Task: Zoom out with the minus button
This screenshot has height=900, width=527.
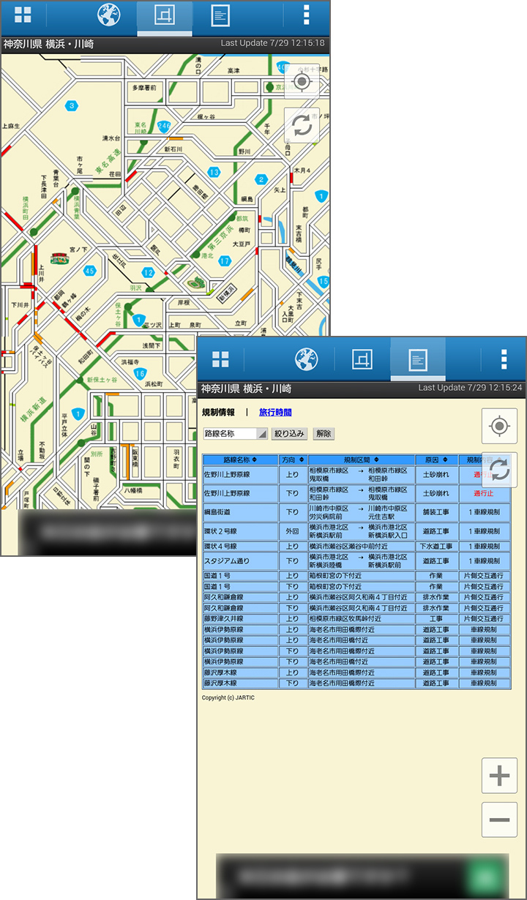Action: tap(499, 820)
